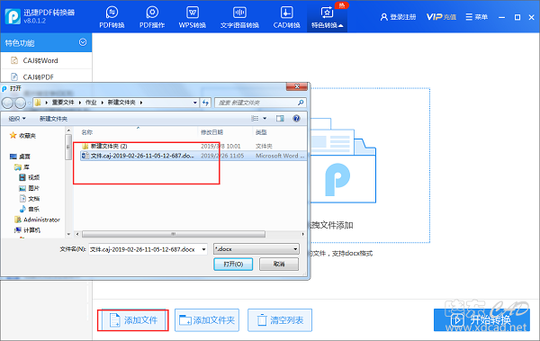Click 重要文件 in the path bar
The image size is (540, 341).
63,103
